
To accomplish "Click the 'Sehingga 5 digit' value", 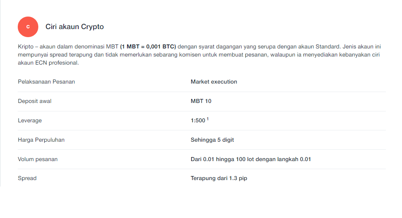I will [212, 140].
